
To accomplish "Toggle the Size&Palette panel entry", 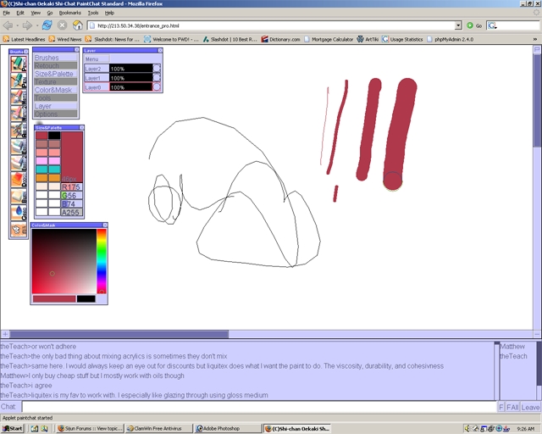I will 55,74.
